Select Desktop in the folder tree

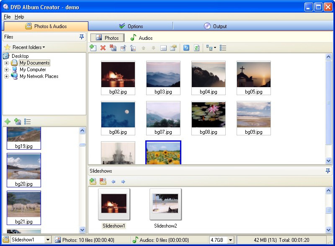click(20, 56)
